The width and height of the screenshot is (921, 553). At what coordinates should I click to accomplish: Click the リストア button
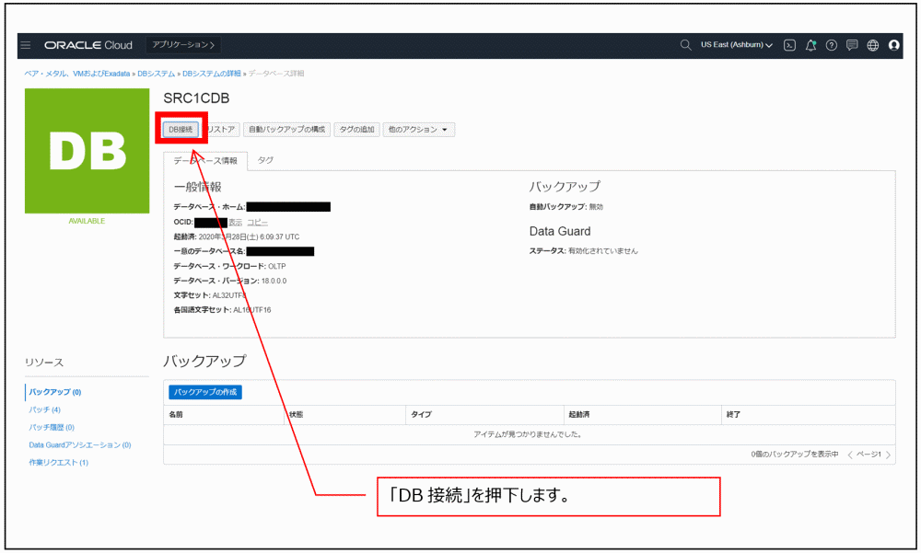(x=221, y=129)
